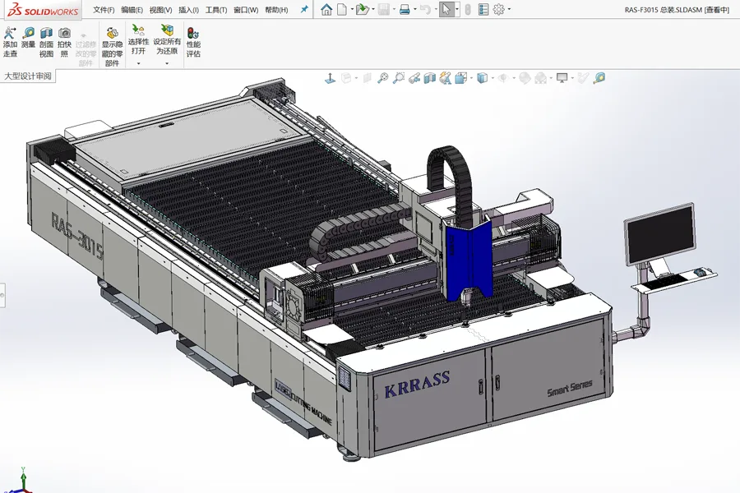Click the Print icon
The width and height of the screenshot is (740, 493).
[405, 9]
